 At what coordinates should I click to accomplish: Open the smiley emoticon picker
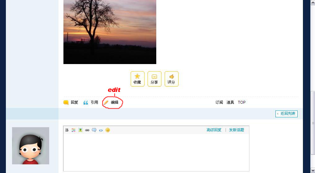pyautogui.click(x=108, y=130)
